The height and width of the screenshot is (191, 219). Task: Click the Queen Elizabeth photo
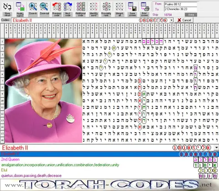click(x=43, y=91)
